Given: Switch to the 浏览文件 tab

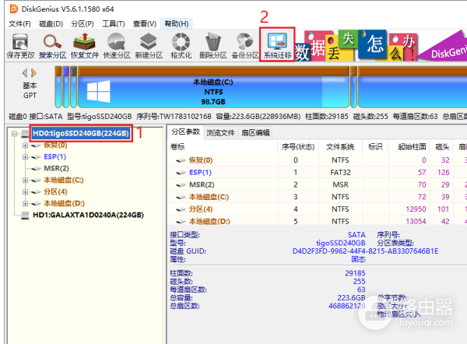Looking at the screenshot, I should [220, 133].
